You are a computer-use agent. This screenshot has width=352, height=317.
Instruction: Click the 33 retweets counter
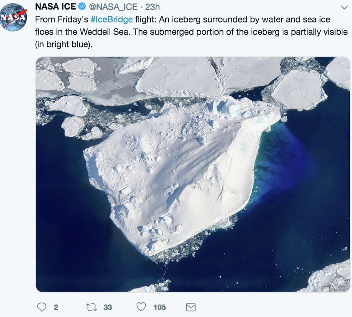pos(108,306)
